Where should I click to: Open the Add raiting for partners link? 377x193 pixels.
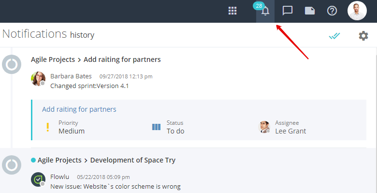[79, 109]
